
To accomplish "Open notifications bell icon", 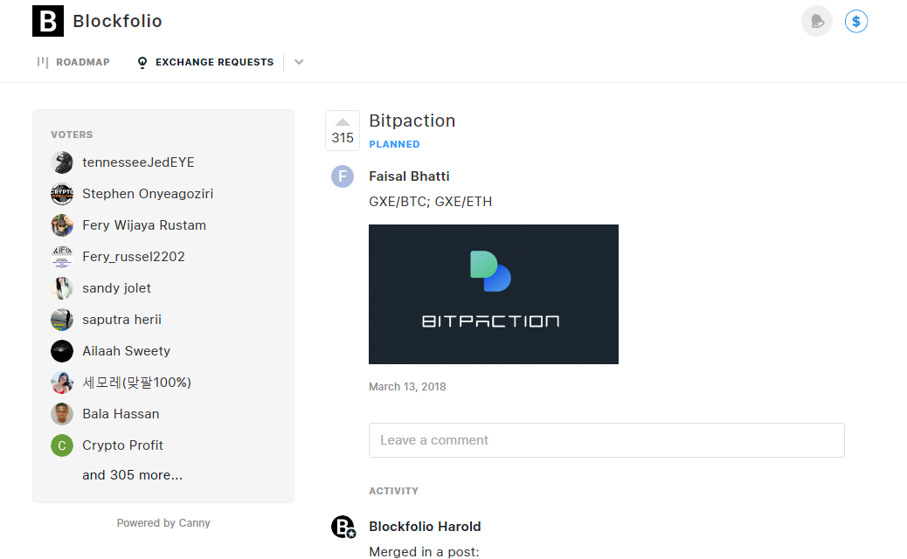I will pos(817,21).
